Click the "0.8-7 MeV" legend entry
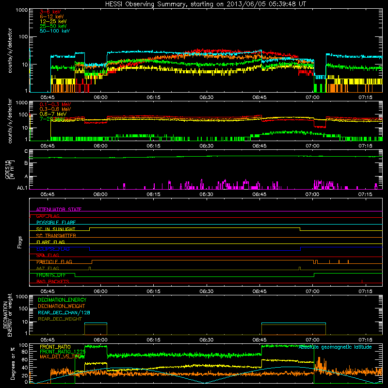Screen dimensions: 388x388 click(x=53, y=114)
